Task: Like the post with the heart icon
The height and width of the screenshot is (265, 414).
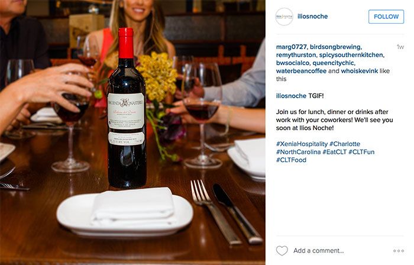Action: (x=282, y=250)
